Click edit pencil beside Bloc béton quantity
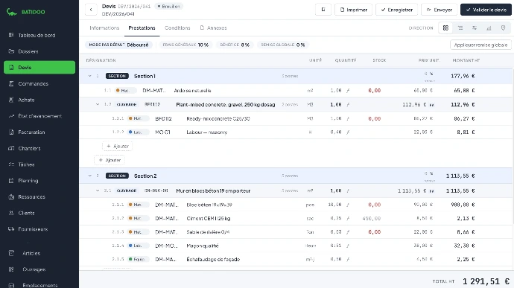Viewport: 514px width, 288px height. point(348,205)
